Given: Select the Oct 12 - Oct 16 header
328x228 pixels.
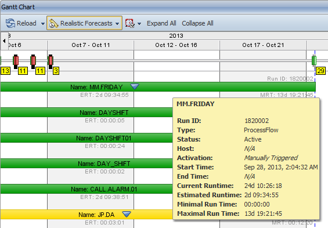Looking at the screenshot, I should point(176,45).
